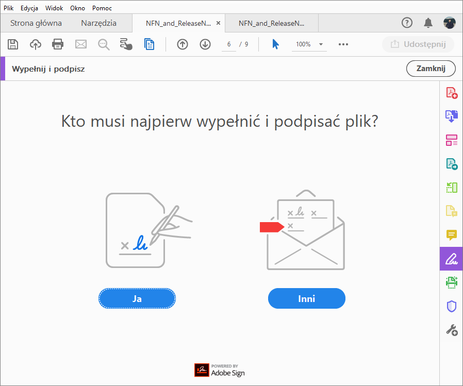Viewport: 463px width, 386px height.
Task: Save the PDF file
Action: pyautogui.click(x=13, y=44)
